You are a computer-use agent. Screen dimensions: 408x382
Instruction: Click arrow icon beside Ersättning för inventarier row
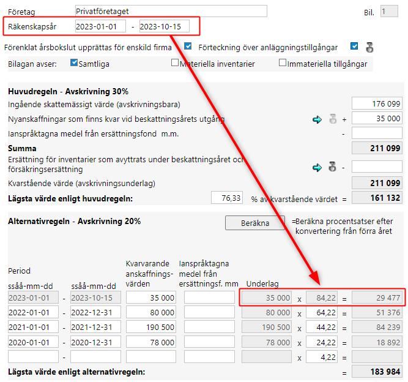pos(317,168)
